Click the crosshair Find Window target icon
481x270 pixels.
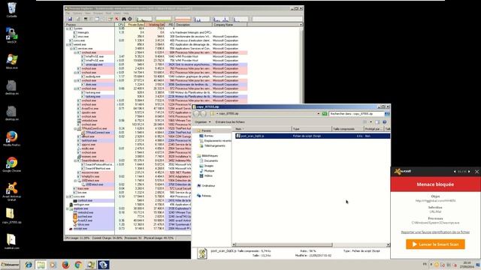130,19
